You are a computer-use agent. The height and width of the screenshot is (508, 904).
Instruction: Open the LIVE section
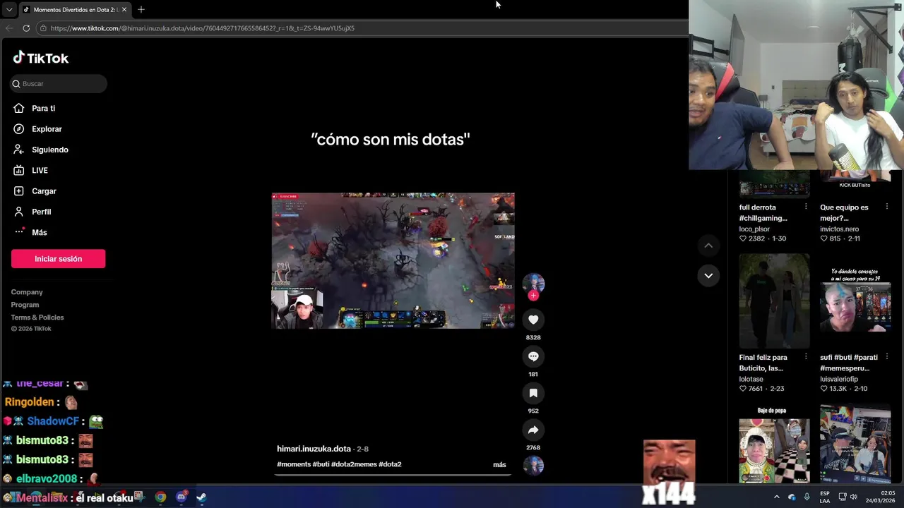pos(40,170)
